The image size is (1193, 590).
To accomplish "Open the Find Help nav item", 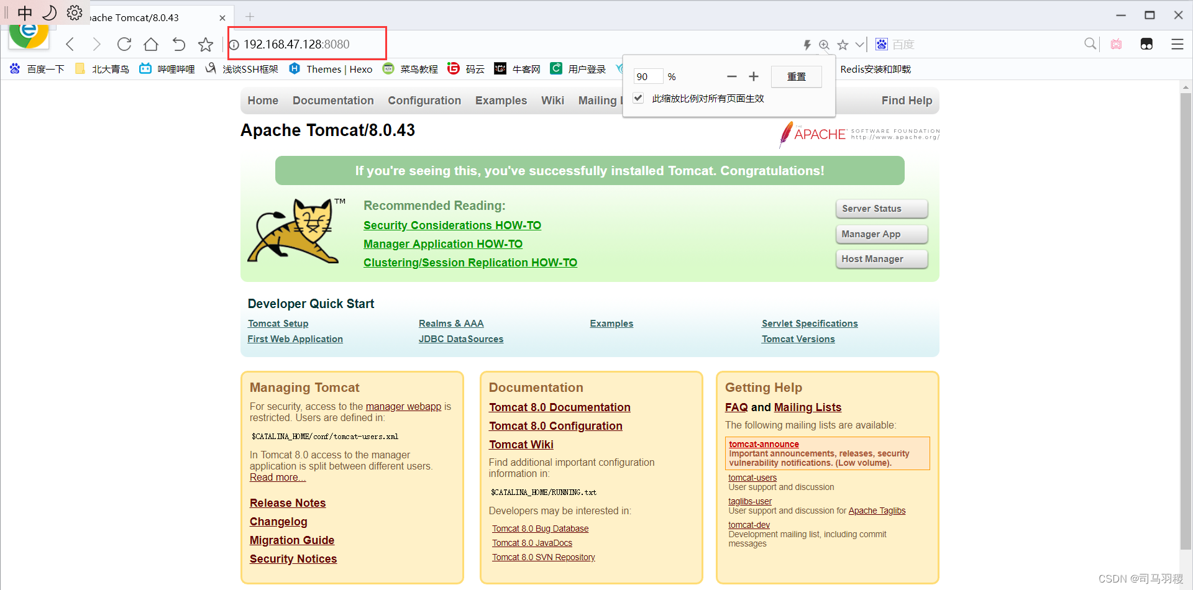I will click(907, 101).
